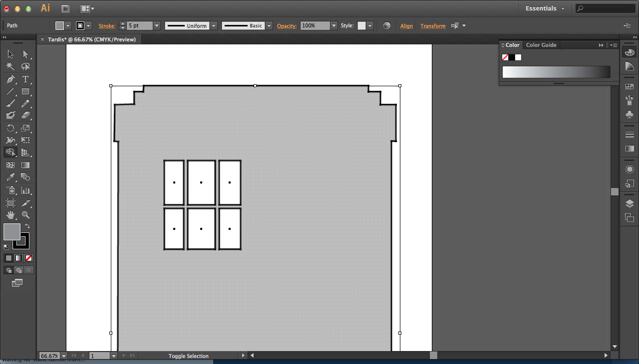Swap fill and stroke colors

tap(27, 226)
